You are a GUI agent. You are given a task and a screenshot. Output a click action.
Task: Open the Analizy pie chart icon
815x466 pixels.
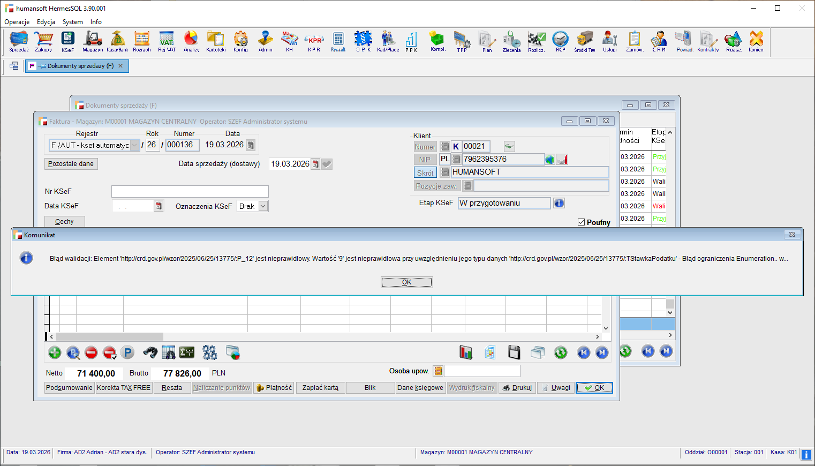(x=191, y=41)
